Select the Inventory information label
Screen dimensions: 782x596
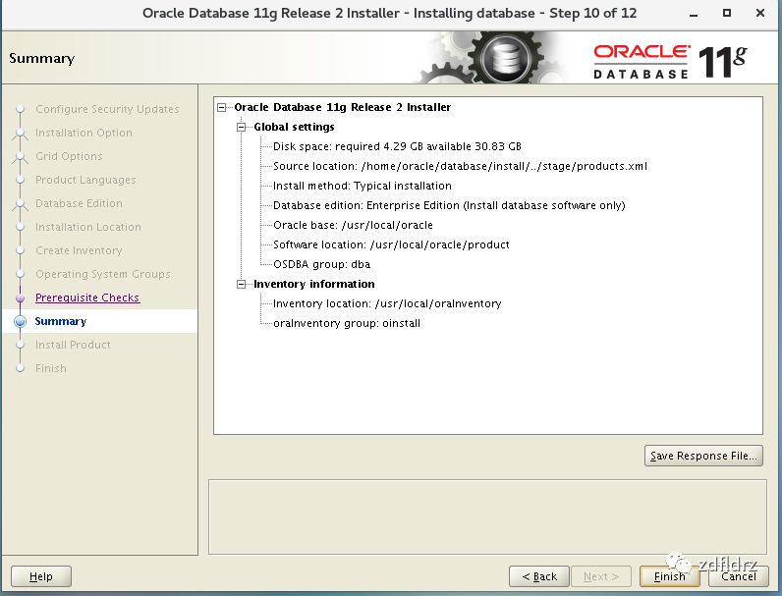coord(313,284)
